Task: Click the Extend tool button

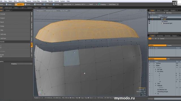Action: pyautogui.click(x=15, y=18)
